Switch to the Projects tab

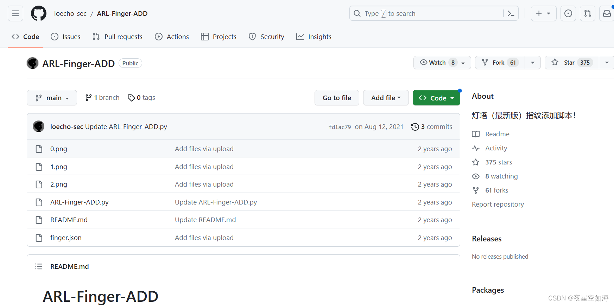tap(219, 37)
